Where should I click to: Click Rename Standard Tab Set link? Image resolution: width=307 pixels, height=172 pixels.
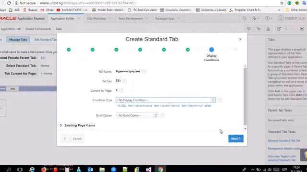click(x=284, y=140)
